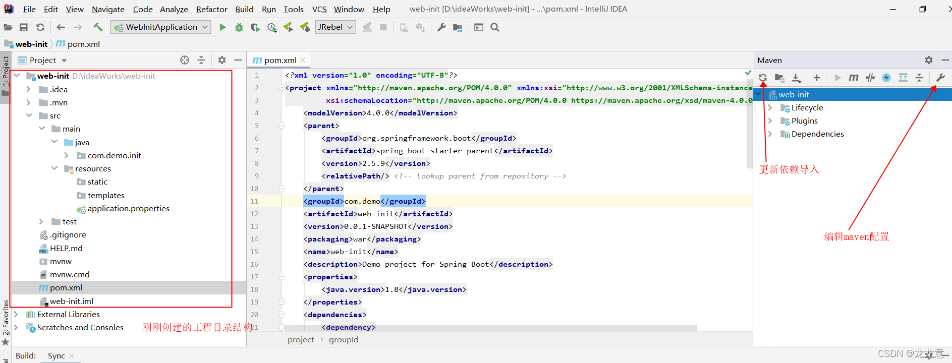
Task: Open the Refactor menu
Action: click(x=212, y=9)
